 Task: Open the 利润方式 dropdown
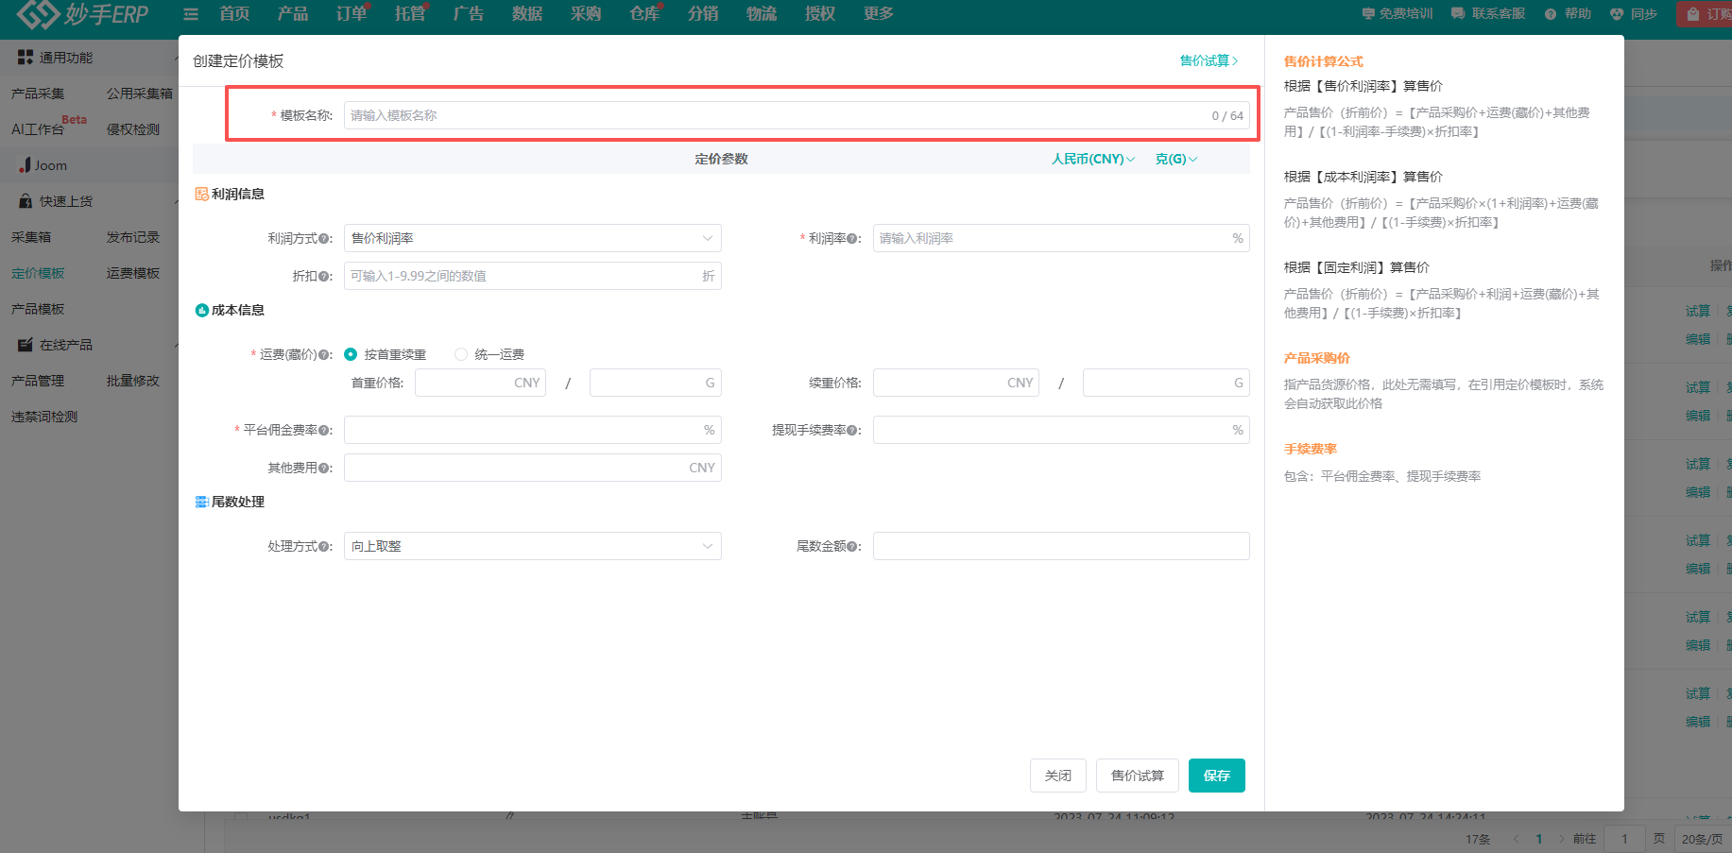click(x=532, y=238)
